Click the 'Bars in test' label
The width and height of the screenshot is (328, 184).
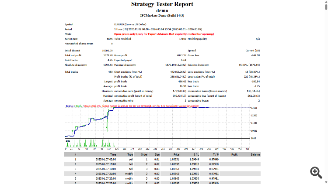click(71, 39)
